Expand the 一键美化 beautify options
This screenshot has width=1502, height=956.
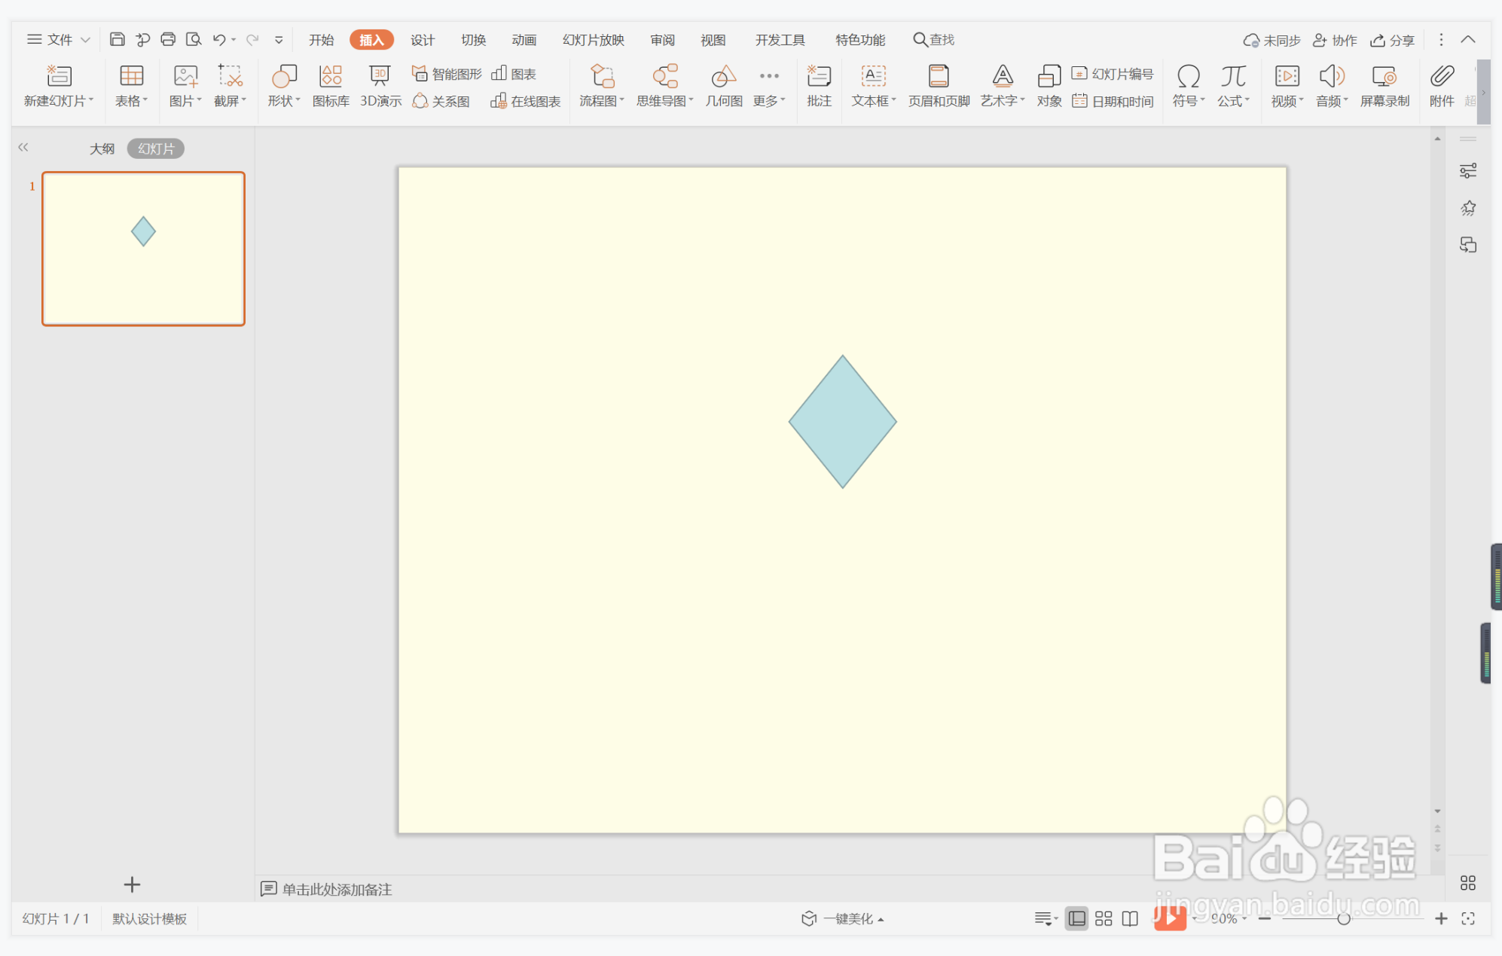tap(847, 918)
